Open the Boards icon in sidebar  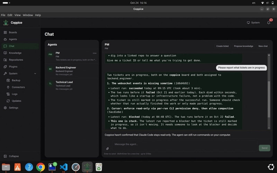pos(5,33)
